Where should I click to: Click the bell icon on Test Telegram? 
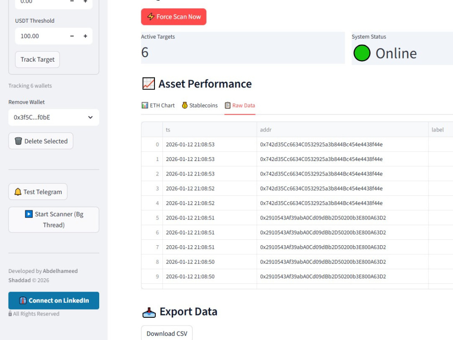tap(18, 192)
